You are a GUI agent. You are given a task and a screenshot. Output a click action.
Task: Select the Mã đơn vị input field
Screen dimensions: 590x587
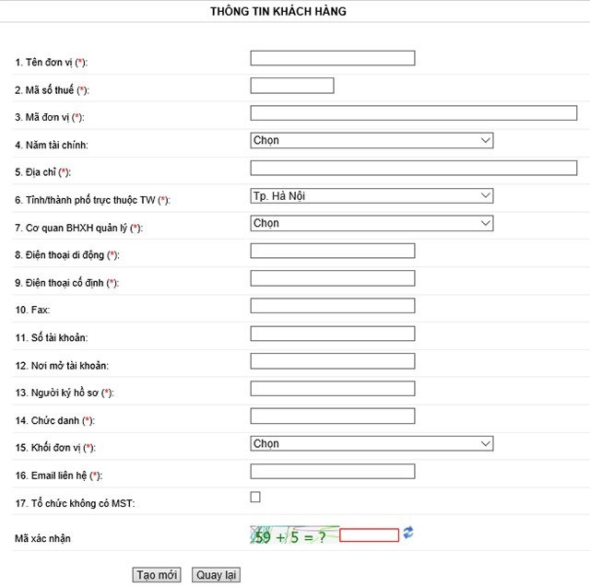point(414,113)
